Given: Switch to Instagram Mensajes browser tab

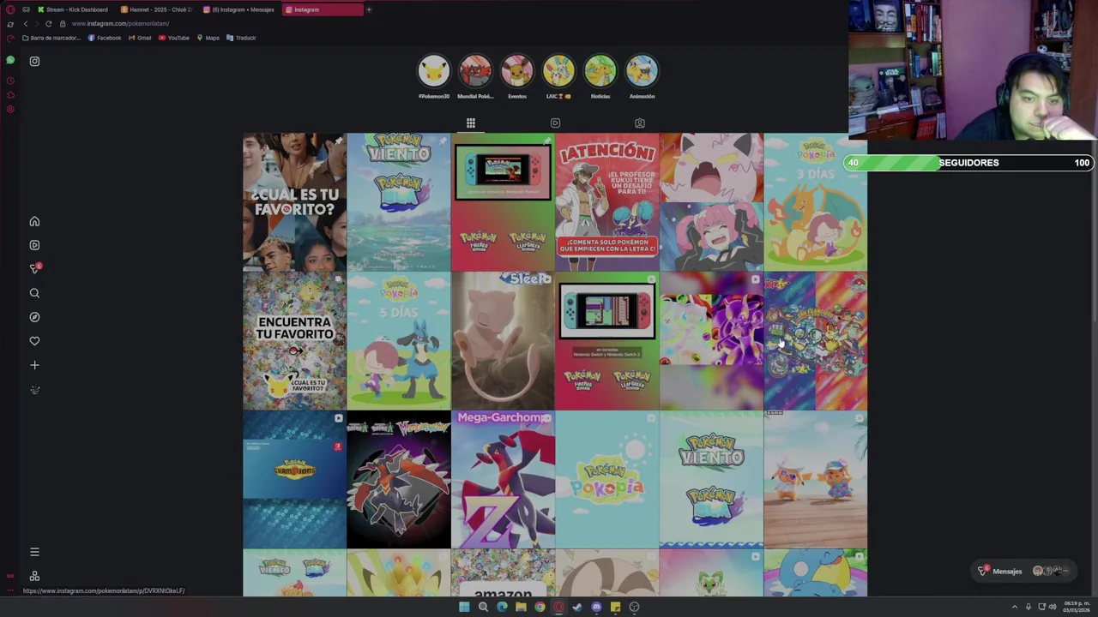Looking at the screenshot, I should [239, 9].
